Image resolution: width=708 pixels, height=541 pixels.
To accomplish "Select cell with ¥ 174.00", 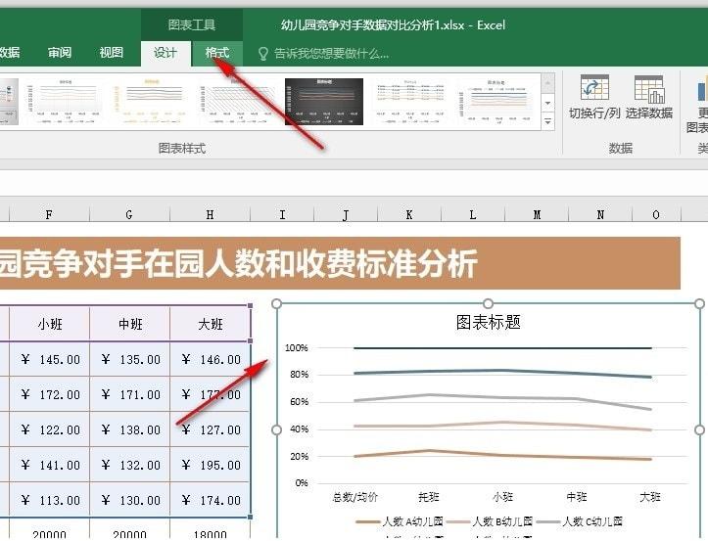I will tap(211, 500).
